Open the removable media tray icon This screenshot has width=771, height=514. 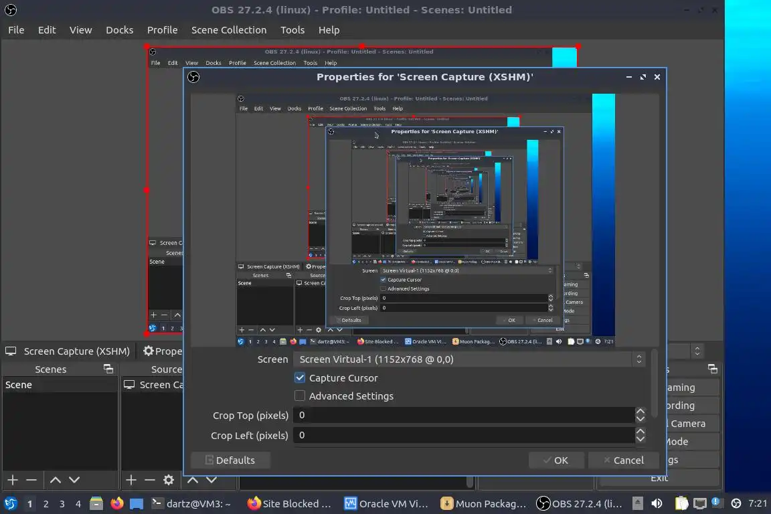pyautogui.click(x=637, y=504)
